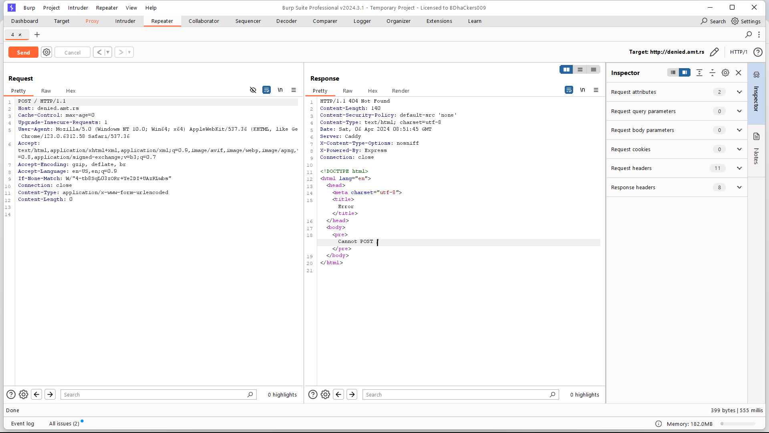Open Response panel hamburger menu
Screen dimensions: 769x433
point(596,90)
